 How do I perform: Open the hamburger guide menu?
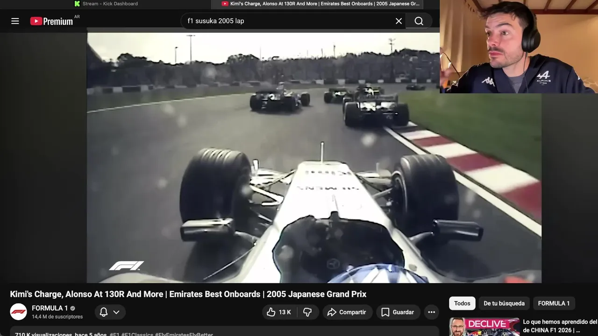pos(15,21)
